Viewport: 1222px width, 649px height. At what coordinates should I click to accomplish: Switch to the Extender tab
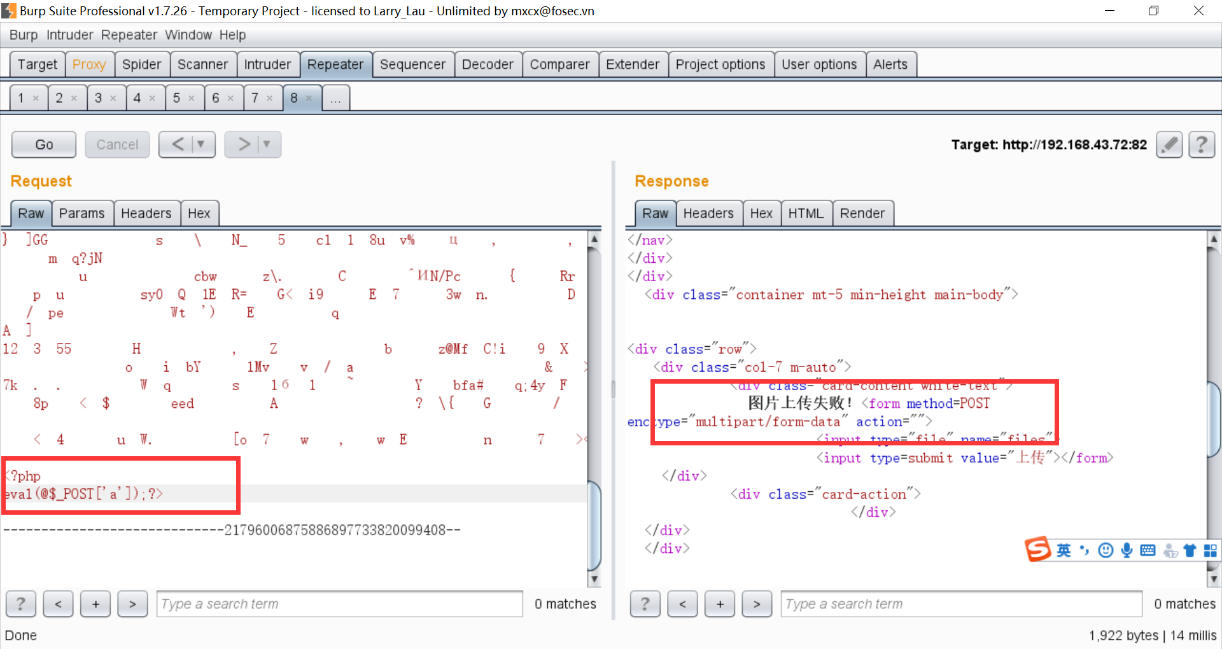tap(633, 64)
